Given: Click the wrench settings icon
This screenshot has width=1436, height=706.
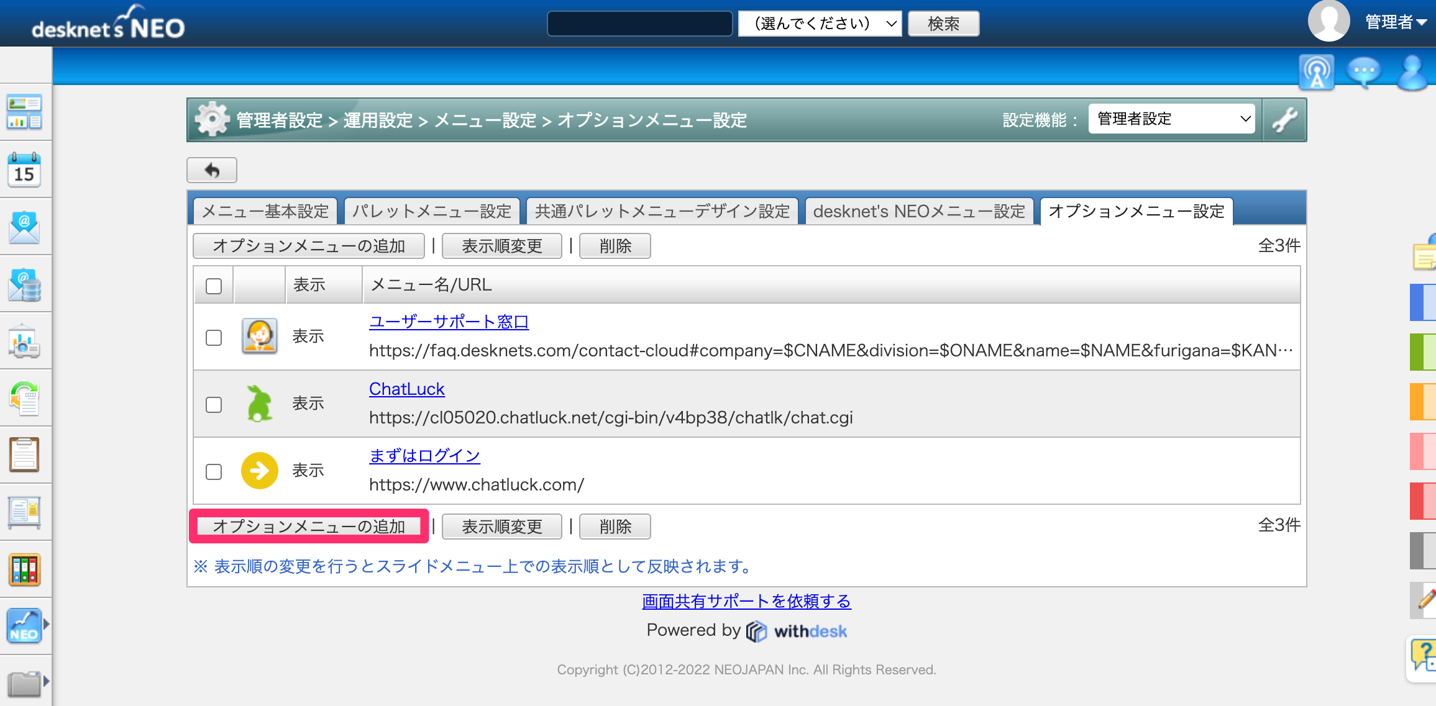Looking at the screenshot, I should click(1284, 119).
